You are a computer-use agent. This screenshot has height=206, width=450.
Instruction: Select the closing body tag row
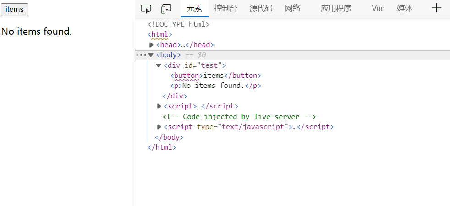pos(169,137)
